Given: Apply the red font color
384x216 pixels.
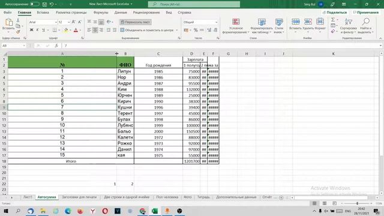Looking at the screenshot, I should click(x=76, y=30).
